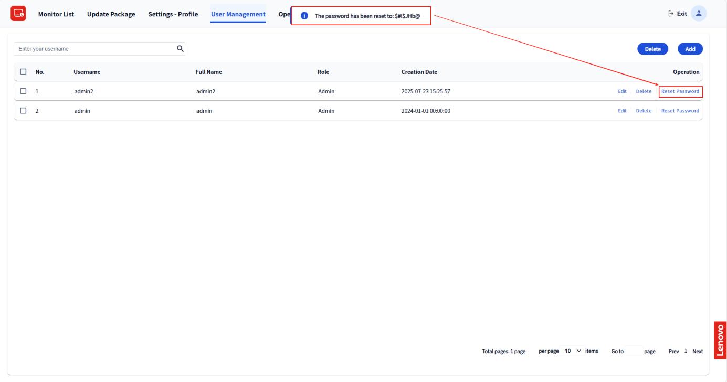Expand the items per page dropdown
This screenshot has height=382, width=727.
click(573, 351)
